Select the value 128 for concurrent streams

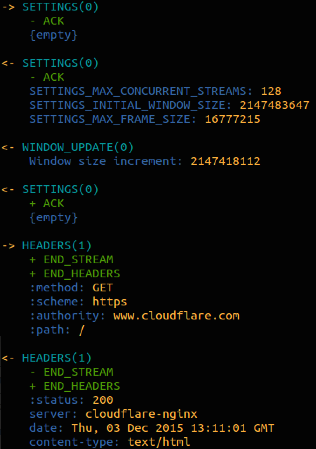click(x=271, y=91)
